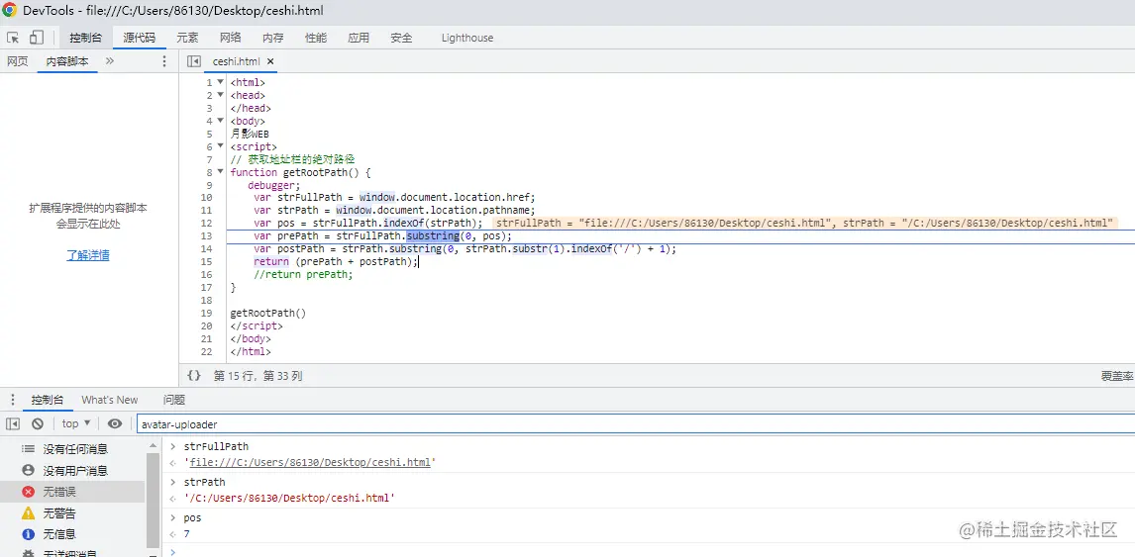Collapse the script fold arrow on line 6
Screen dimensions: 1135x557
[x=220, y=146]
